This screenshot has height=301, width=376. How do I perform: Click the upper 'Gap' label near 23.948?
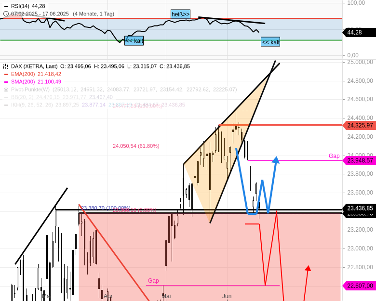334,156
